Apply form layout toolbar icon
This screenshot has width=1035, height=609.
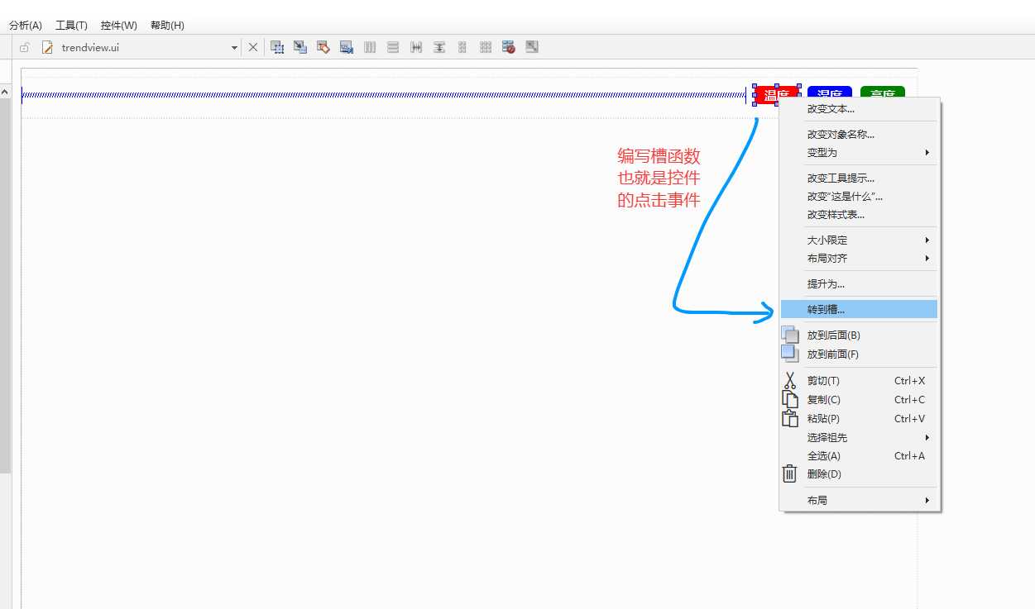462,47
